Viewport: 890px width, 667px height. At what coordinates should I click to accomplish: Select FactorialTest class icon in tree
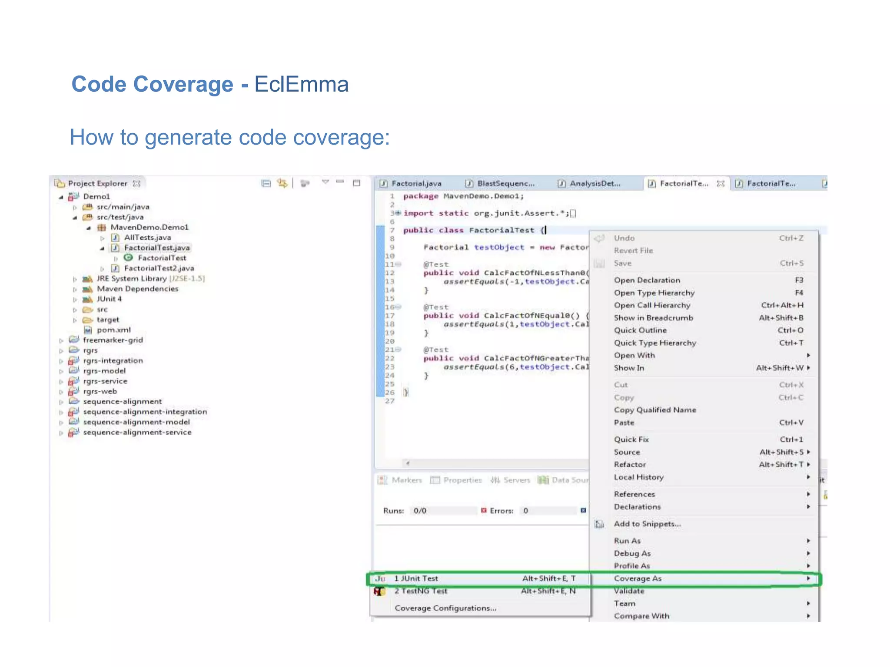128,258
